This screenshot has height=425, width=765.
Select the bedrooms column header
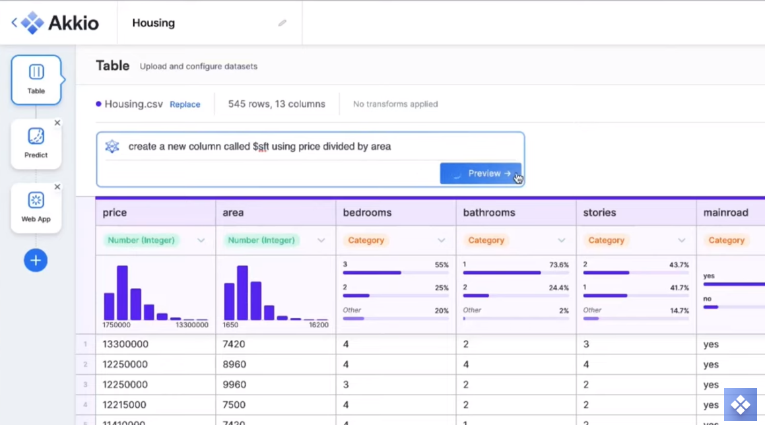[395, 212]
